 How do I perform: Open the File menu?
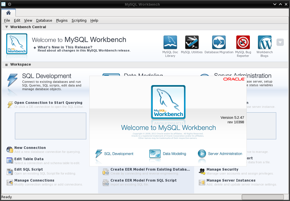pos(7,20)
